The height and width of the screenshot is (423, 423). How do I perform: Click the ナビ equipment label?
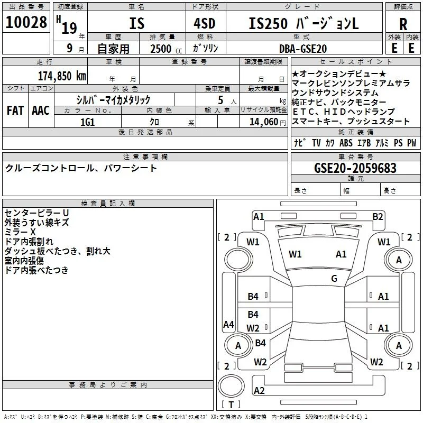(x=300, y=142)
